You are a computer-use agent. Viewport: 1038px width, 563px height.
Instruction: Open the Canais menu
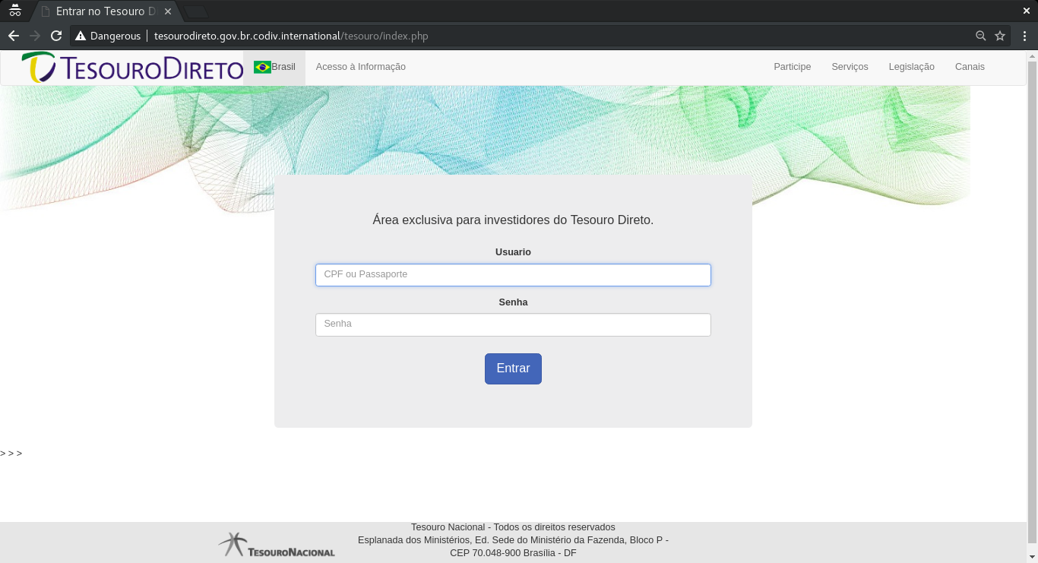coord(970,67)
